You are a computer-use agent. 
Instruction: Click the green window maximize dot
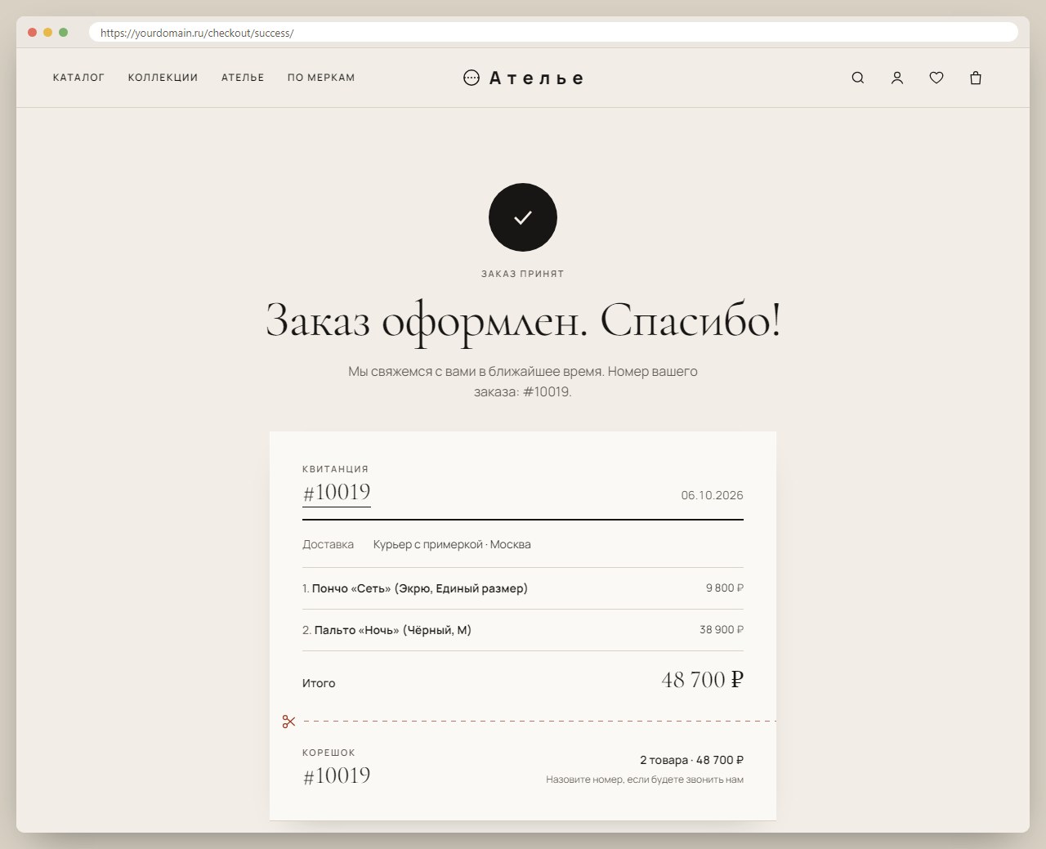coord(64,33)
